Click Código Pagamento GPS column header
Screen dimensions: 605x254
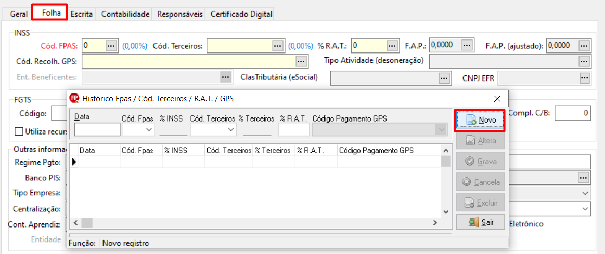click(x=389, y=151)
